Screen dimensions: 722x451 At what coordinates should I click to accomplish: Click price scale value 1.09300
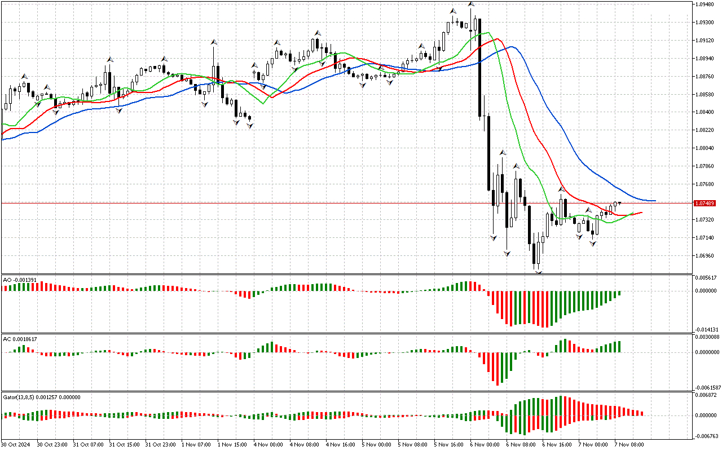(x=706, y=23)
